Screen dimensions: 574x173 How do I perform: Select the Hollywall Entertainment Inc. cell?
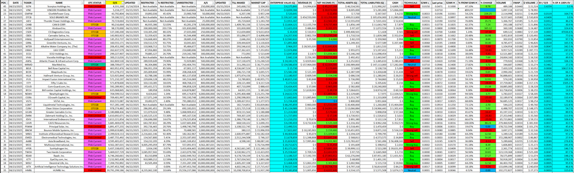59,40
